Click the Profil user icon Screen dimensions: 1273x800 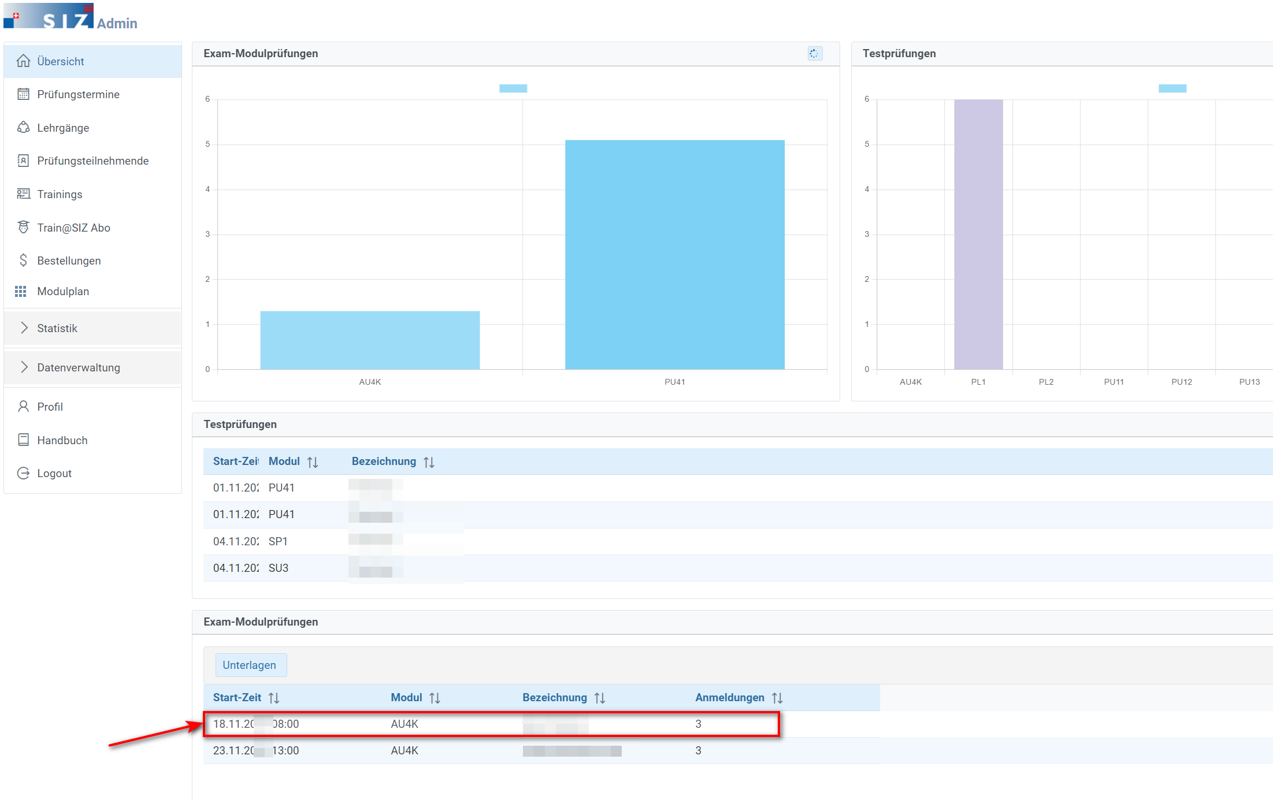(x=23, y=406)
